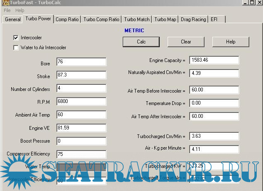The height and width of the screenshot is (191, 263).
Task: Click the TurboFast app icon in title bar
Action: tap(4, 3)
